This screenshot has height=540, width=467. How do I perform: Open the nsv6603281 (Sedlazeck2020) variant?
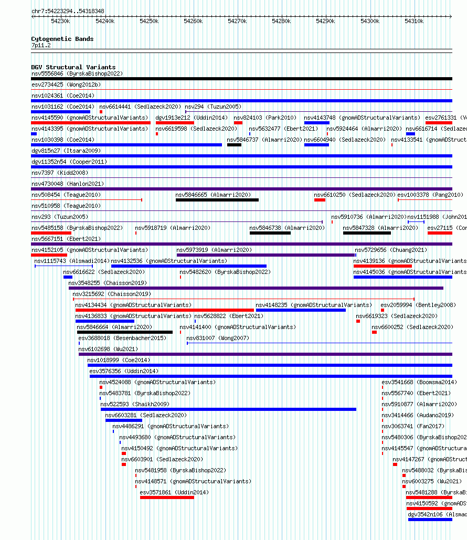[146, 415]
